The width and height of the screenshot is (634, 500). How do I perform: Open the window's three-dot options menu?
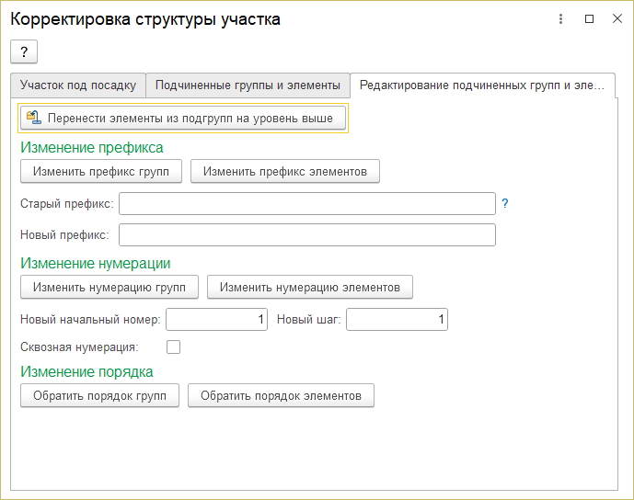[x=562, y=19]
